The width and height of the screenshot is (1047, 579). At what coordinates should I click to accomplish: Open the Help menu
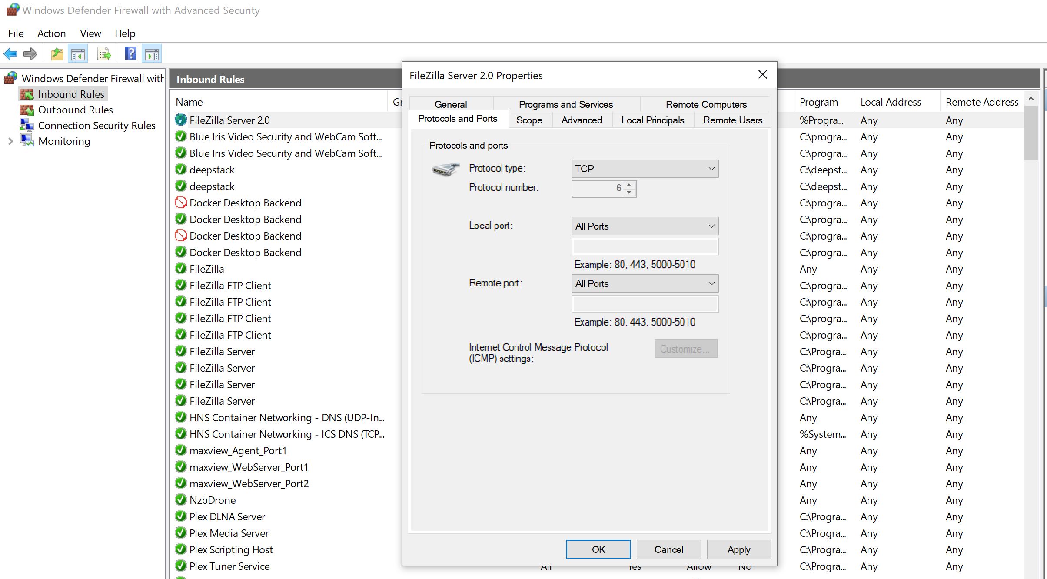pyautogui.click(x=125, y=33)
